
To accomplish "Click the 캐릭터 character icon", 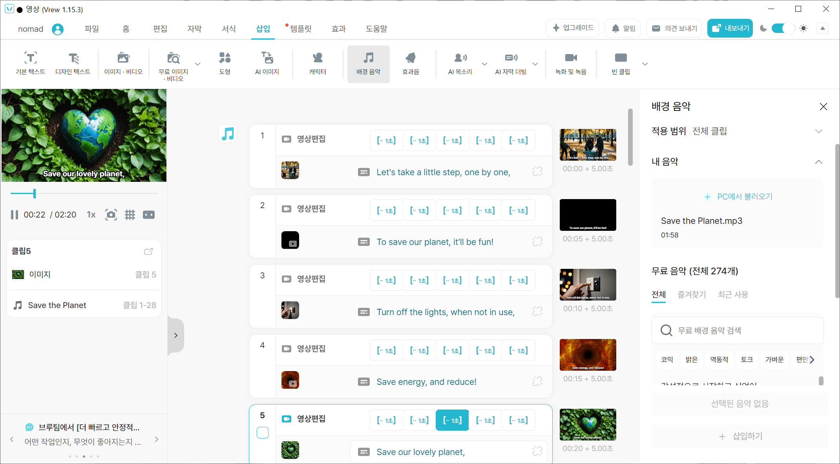I will click(318, 63).
